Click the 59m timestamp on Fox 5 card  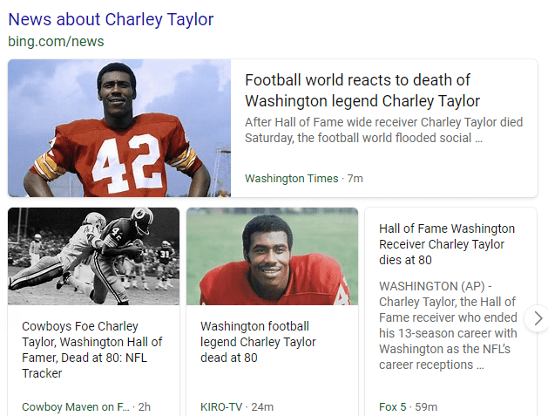tap(427, 406)
